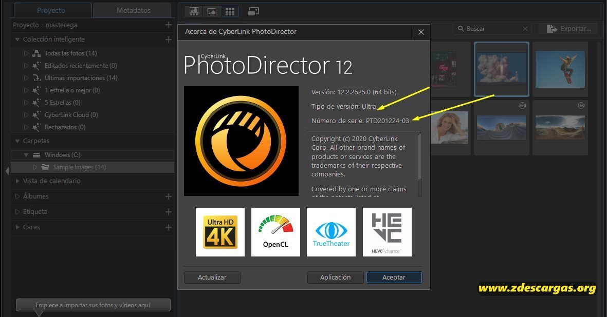Add a new Colección inteligente with plus icon
The width and height of the screenshot is (607, 317).
pos(169,39)
